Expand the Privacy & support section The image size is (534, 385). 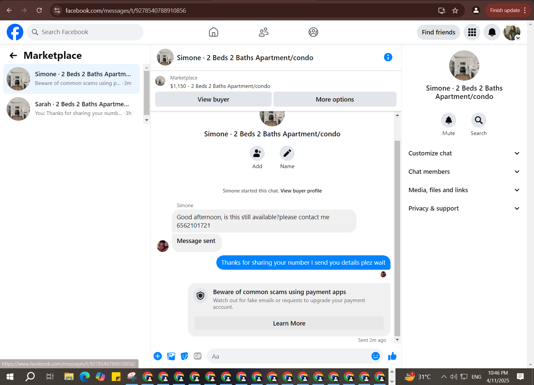pos(464,209)
